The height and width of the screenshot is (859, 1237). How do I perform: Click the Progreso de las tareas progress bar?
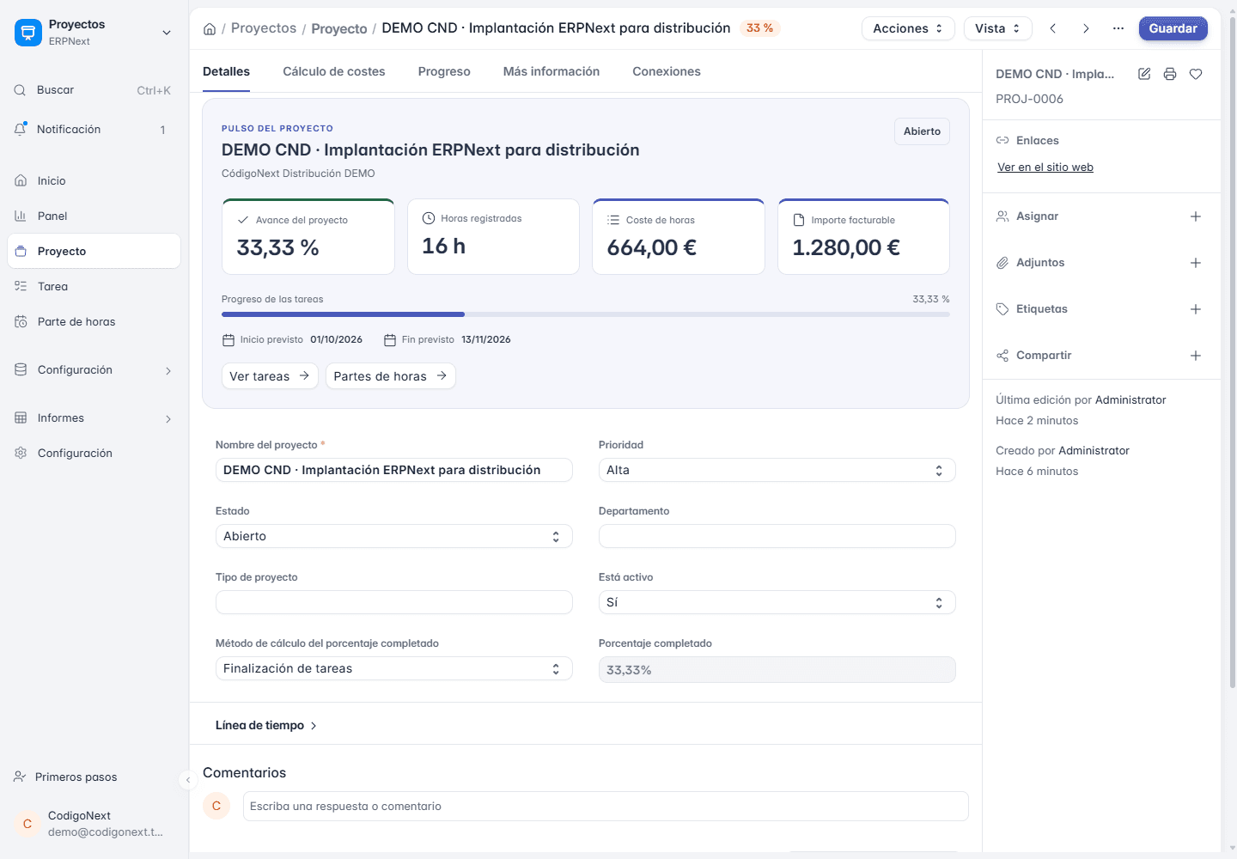coord(586,314)
